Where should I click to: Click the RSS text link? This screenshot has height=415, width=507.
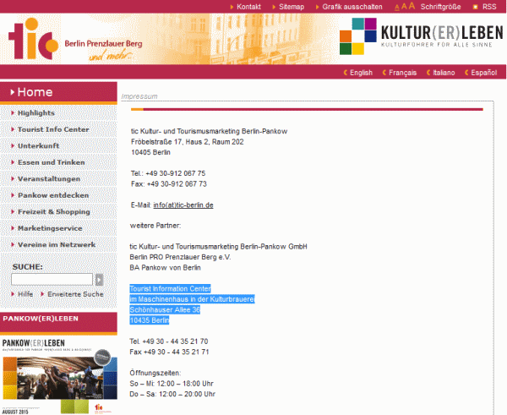489,7
